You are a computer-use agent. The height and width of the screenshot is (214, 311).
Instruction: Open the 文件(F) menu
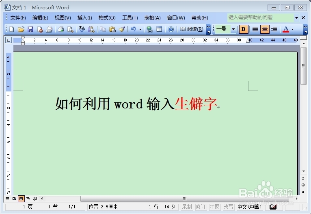coord(18,18)
